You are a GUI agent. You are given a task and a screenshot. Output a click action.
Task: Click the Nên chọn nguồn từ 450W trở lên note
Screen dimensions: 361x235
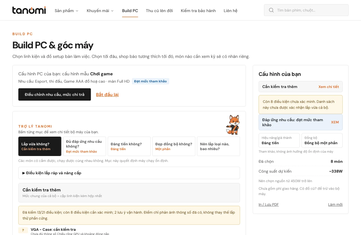pos(285,181)
